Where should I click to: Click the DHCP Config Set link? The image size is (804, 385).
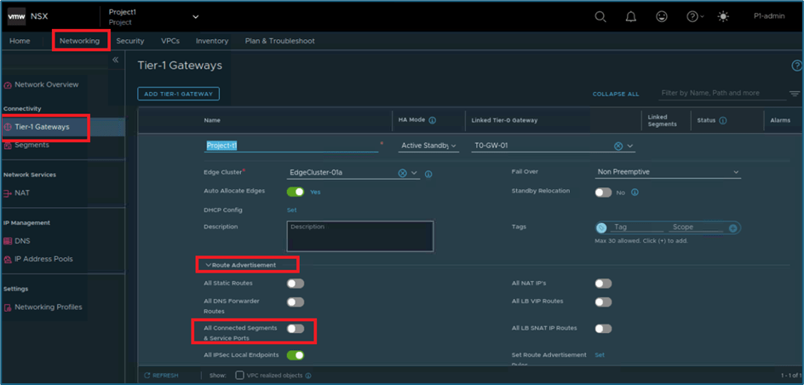291,210
